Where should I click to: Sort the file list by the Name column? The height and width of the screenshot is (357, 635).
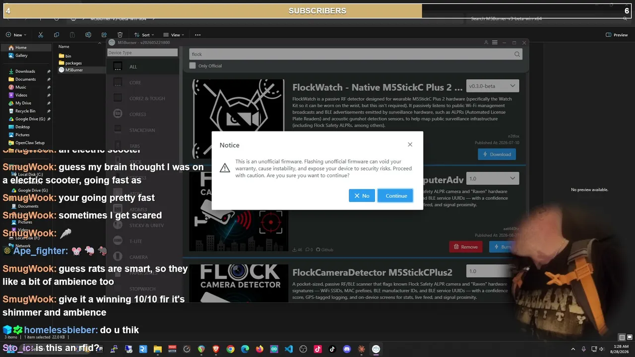[64, 47]
